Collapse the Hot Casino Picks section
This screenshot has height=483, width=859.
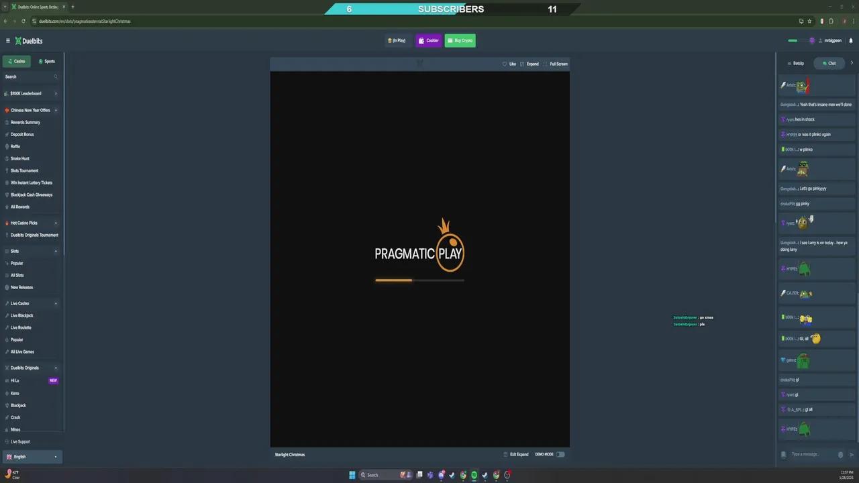(56, 223)
